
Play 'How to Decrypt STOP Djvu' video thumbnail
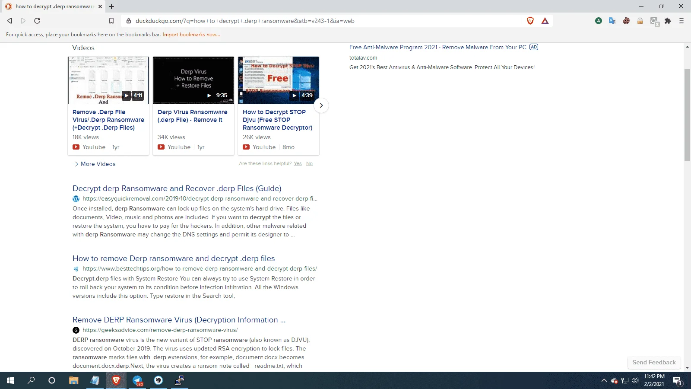tap(279, 80)
